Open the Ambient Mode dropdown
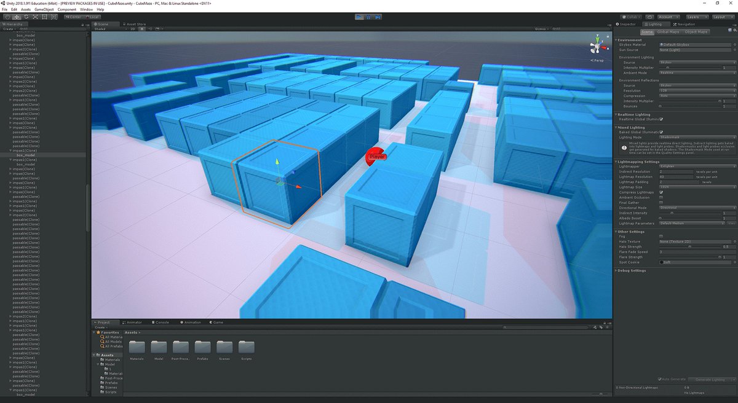 (697, 72)
